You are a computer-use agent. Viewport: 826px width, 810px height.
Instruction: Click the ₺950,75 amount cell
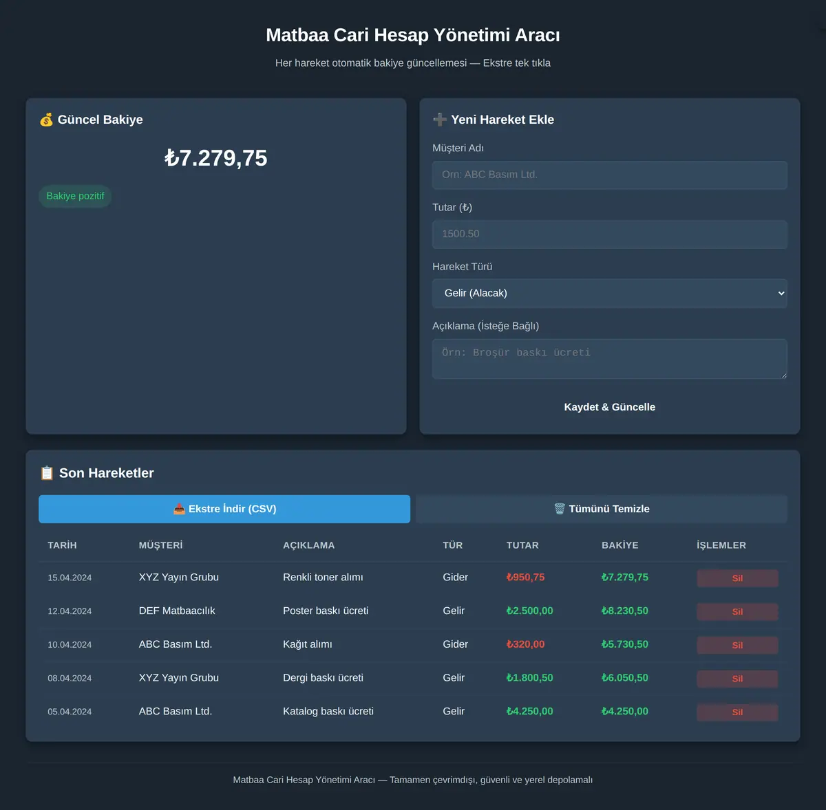click(525, 578)
